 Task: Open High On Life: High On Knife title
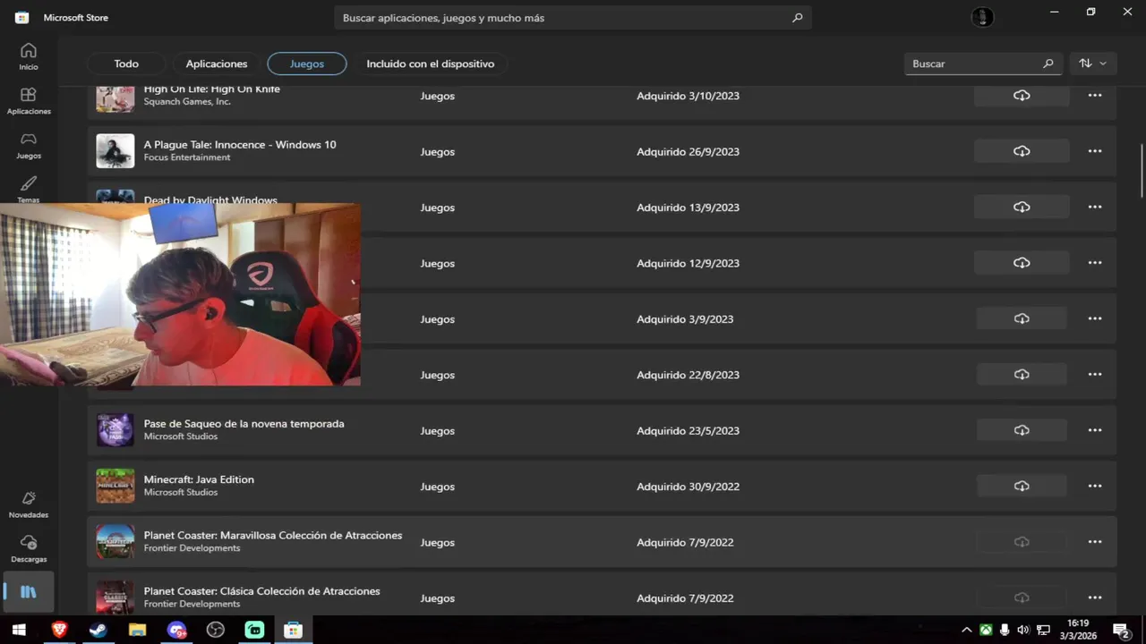tap(212, 89)
